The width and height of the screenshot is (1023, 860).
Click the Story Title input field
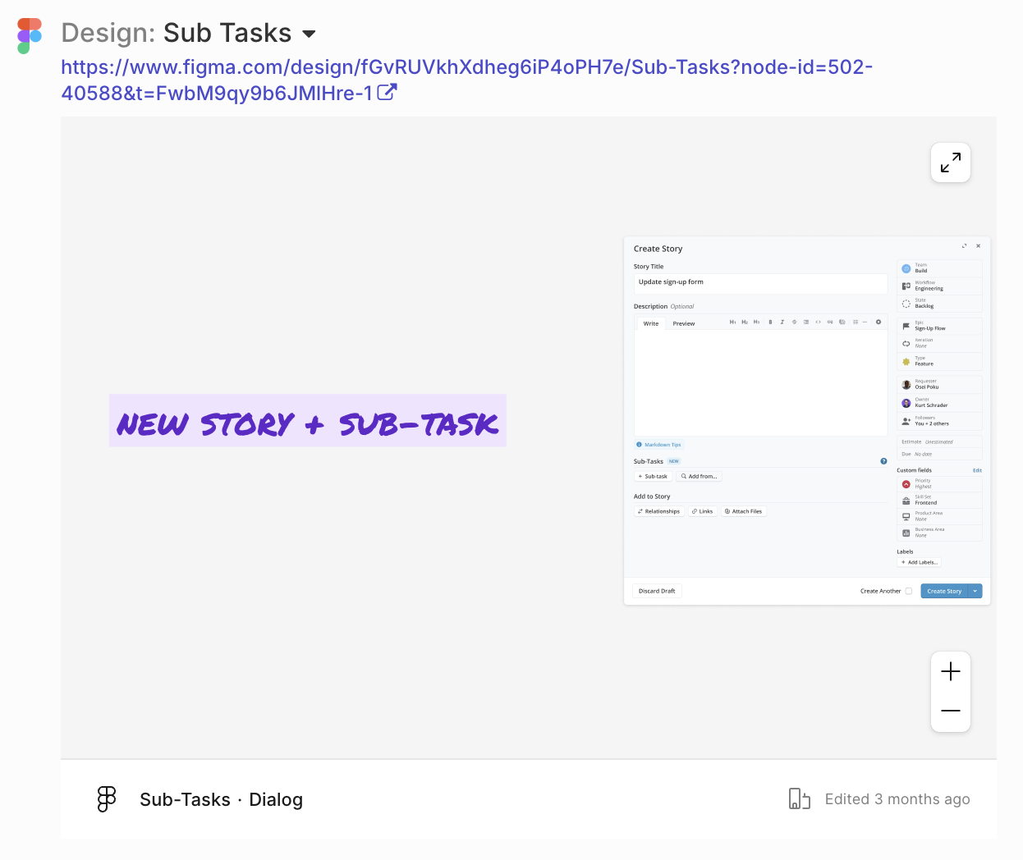(x=760, y=283)
